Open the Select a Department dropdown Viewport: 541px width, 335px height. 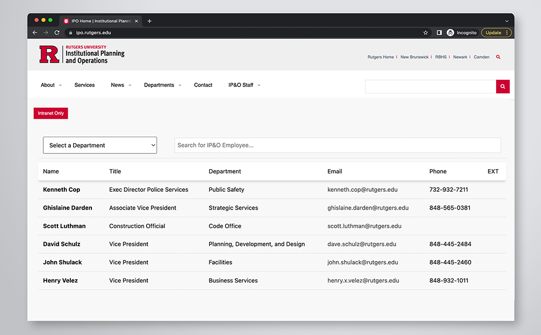(100, 145)
